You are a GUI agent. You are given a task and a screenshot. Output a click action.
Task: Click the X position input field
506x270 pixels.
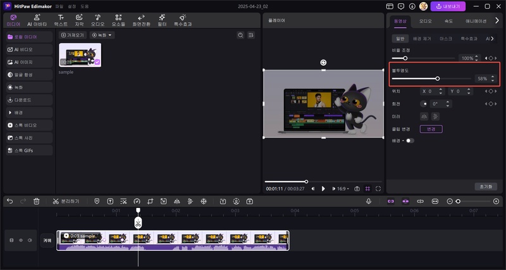(x=433, y=91)
